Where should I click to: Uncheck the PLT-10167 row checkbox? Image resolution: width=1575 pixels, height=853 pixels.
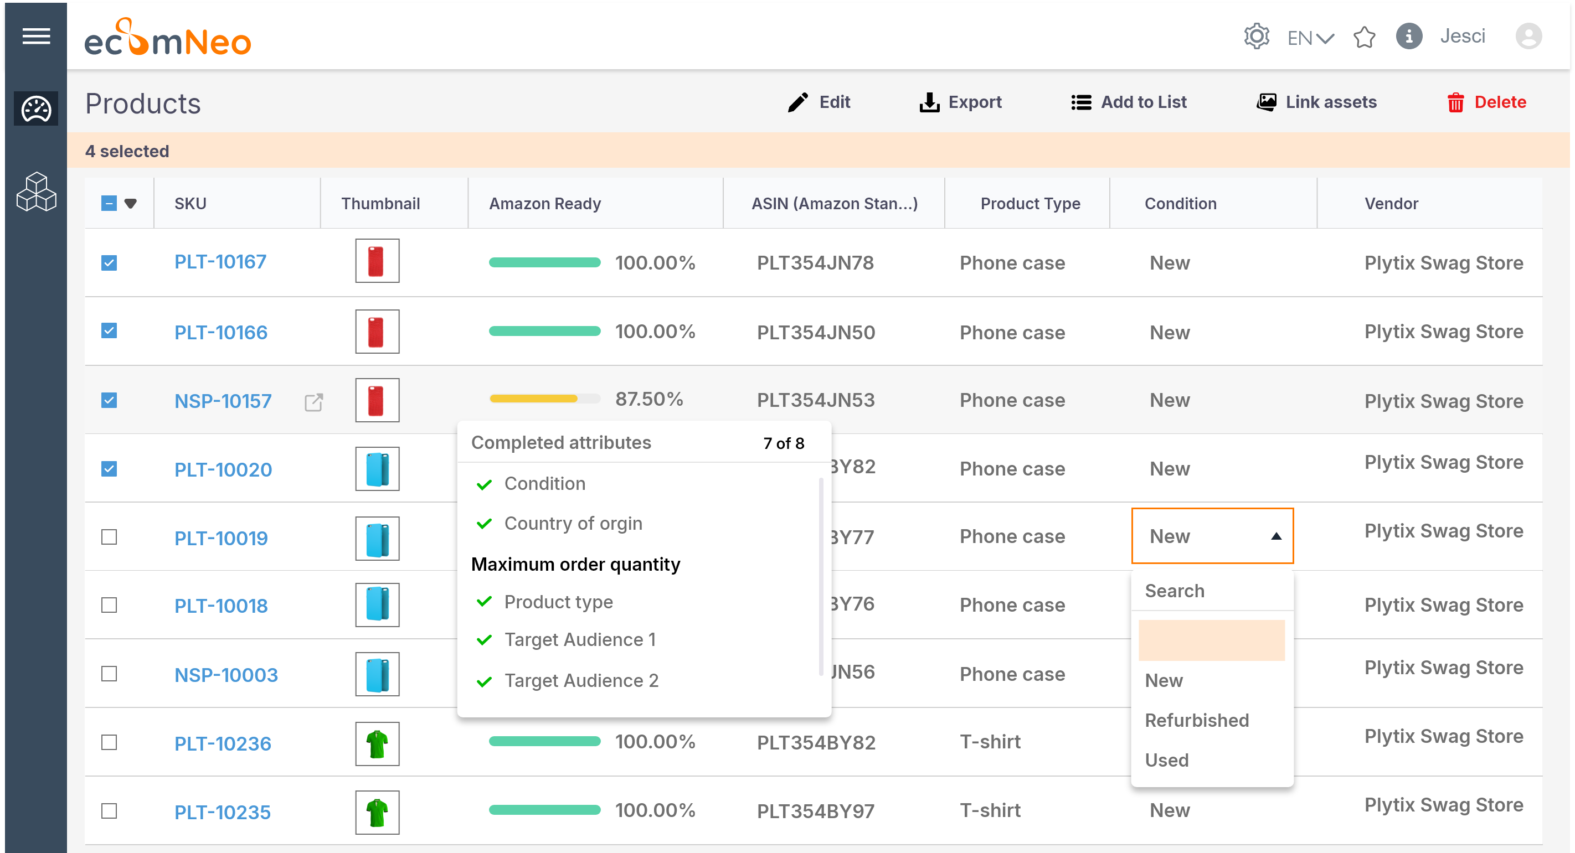tap(109, 261)
